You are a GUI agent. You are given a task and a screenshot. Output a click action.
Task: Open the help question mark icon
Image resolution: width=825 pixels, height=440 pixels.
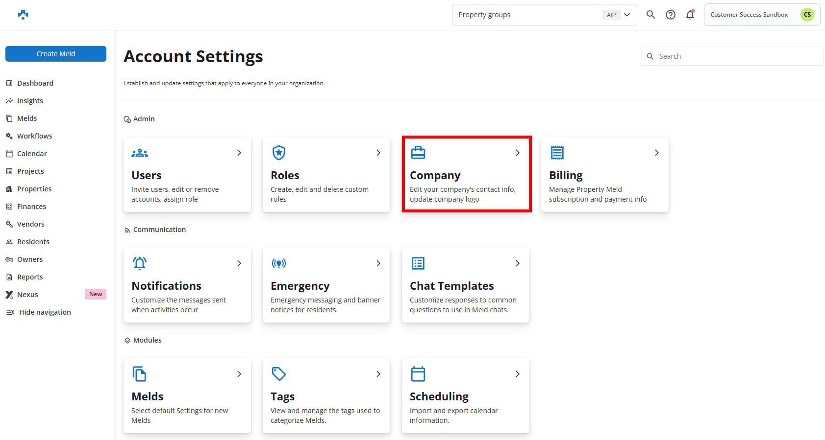(x=670, y=15)
